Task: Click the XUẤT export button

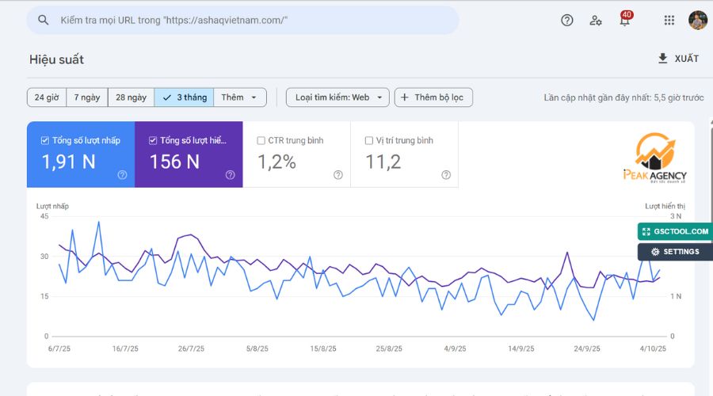Action: (678, 59)
